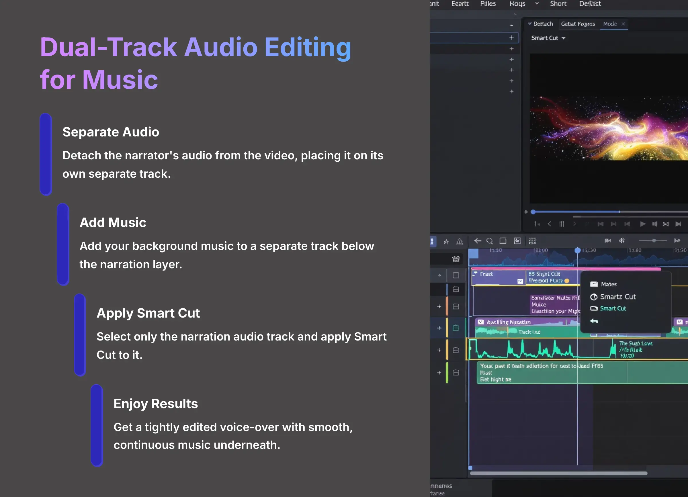
Task: Click the Tlack tac label on the audio clip
Action: (529, 332)
